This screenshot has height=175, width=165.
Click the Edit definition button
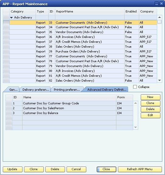[x=150, y=115]
